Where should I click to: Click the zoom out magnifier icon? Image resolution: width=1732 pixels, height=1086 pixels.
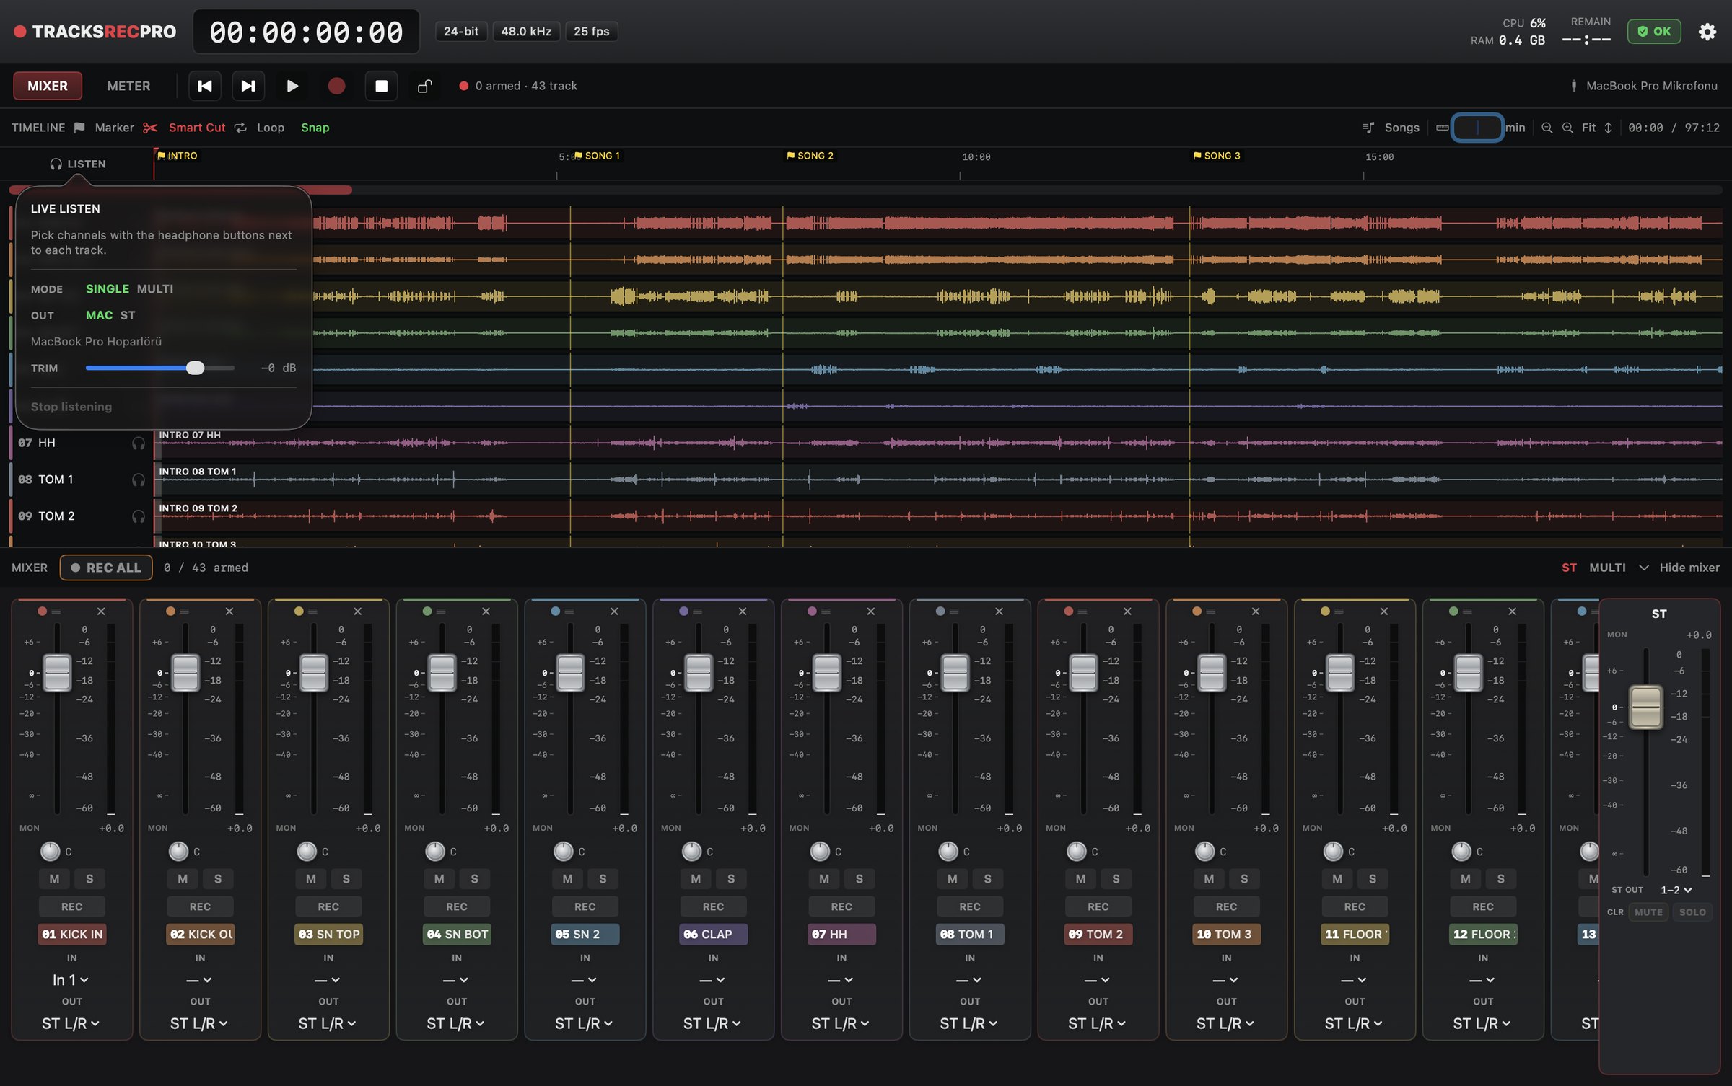1547,128
